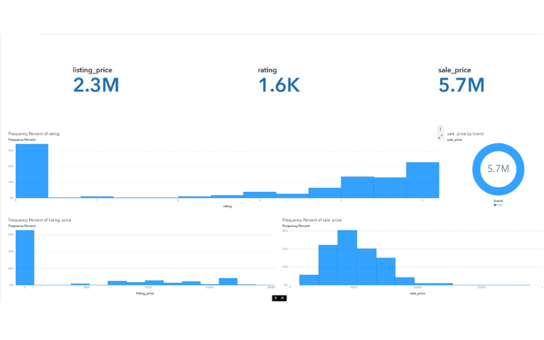This screenshot has width=544, height=340.
Task: Click the 'listing_price' heading above 2.3M
Action: pos(92,70)
